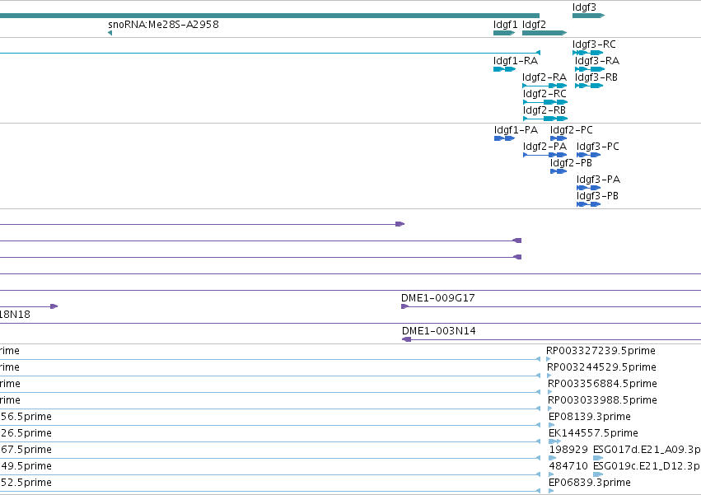The height and width of the screenshot is (495, 701).
Task: Click the Idgf3 gene label
Action: (x=584, y=7)
